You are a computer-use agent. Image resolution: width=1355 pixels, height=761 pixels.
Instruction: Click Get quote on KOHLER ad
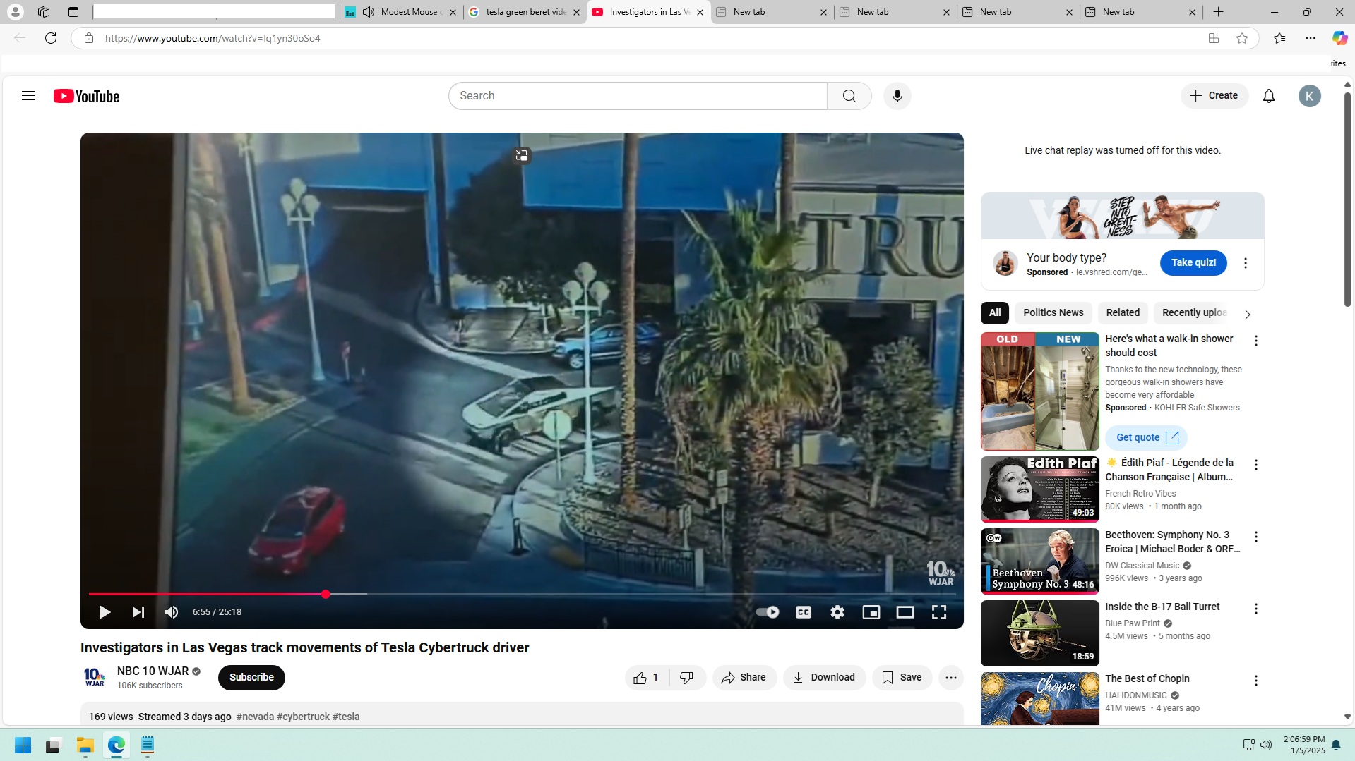tap(1146, 438)
